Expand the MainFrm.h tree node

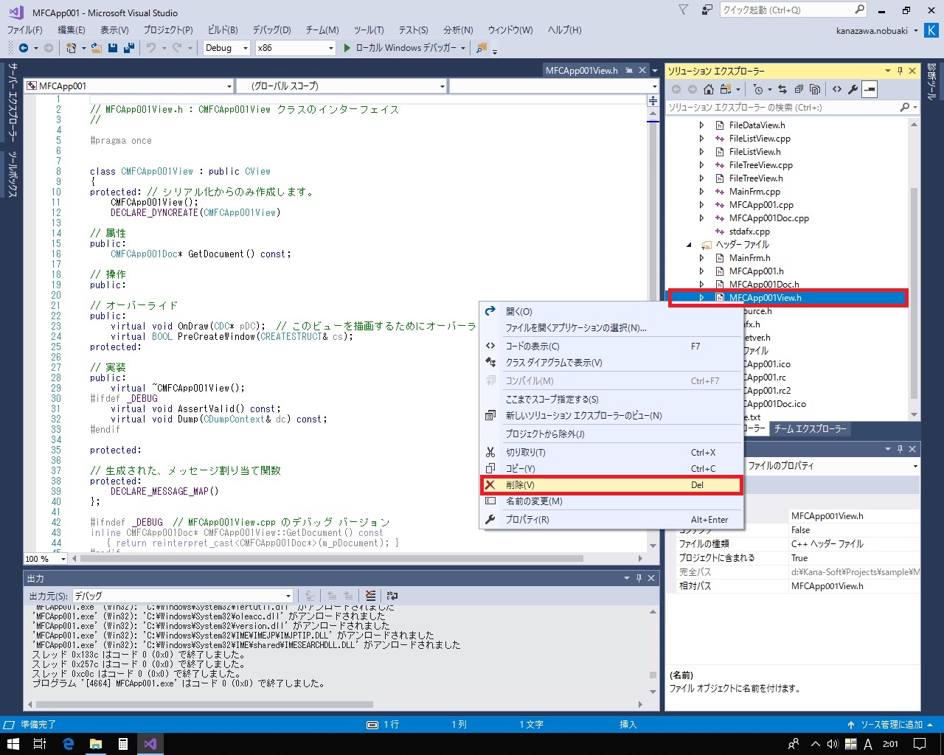point(701,258)
